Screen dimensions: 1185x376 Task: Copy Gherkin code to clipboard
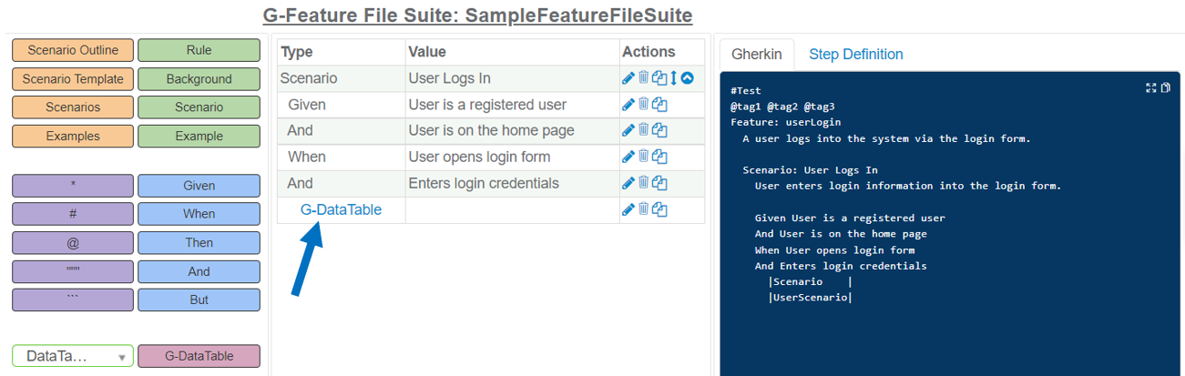point(1165,87)
